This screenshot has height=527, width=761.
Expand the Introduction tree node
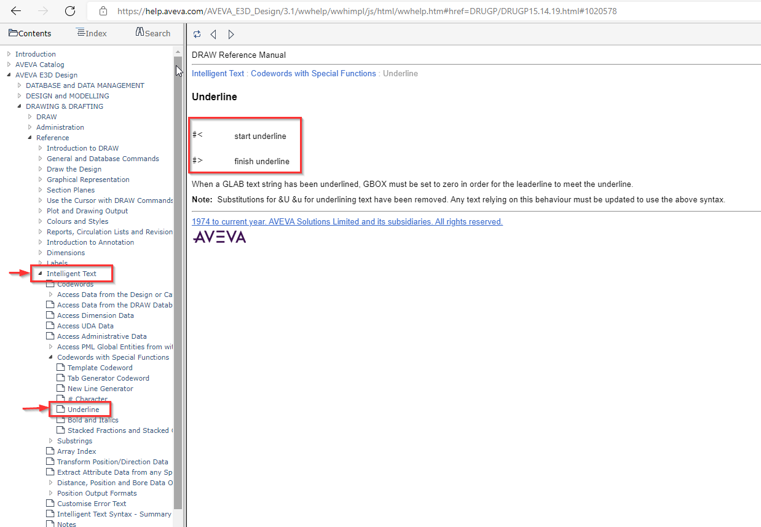point(9,54)
